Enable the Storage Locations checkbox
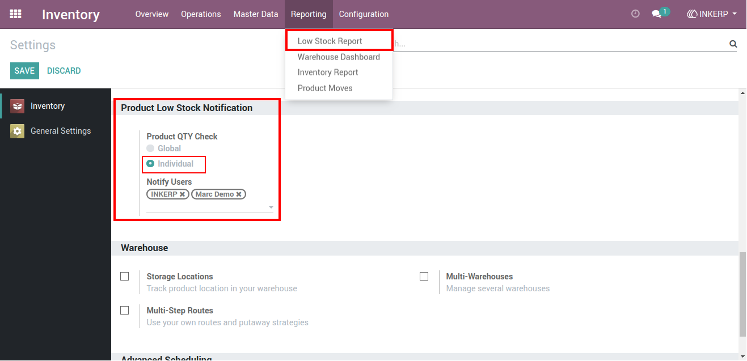This screenshot has width=747, height=361. click(x=125, y=277)
